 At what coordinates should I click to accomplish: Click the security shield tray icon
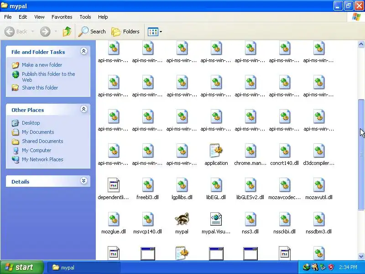pos(331,267)
